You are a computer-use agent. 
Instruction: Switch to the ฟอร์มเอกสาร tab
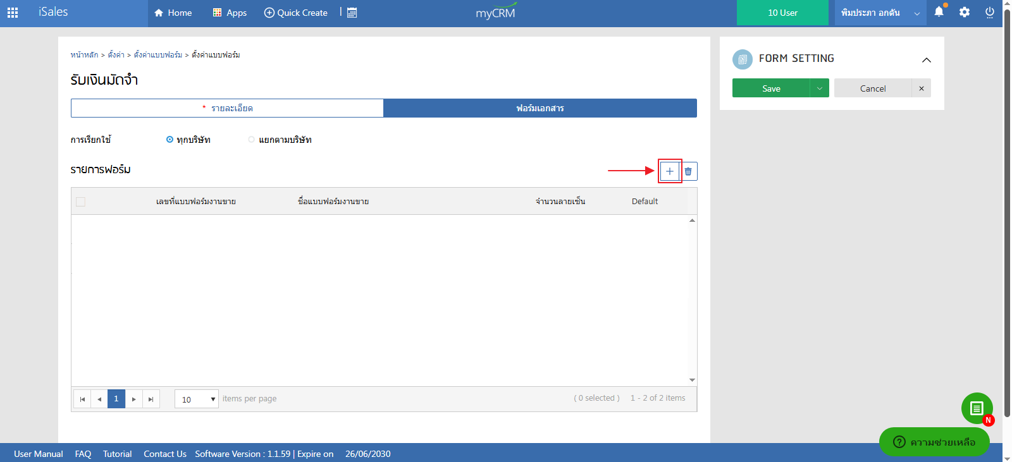point(540,108)
